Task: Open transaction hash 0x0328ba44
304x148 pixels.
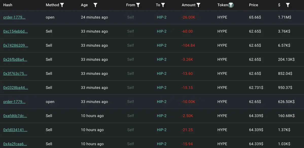Action: [16, 88]
